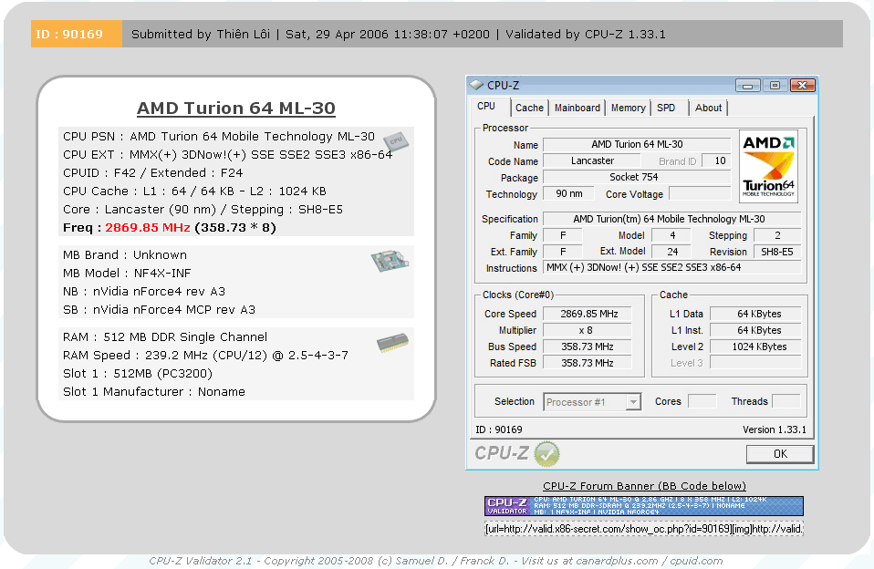Click the Slot 1 : 512MB (PC3200) line

point(138,373)
